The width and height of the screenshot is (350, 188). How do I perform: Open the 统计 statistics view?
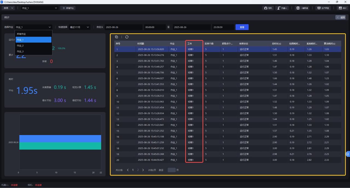point(343,8)
